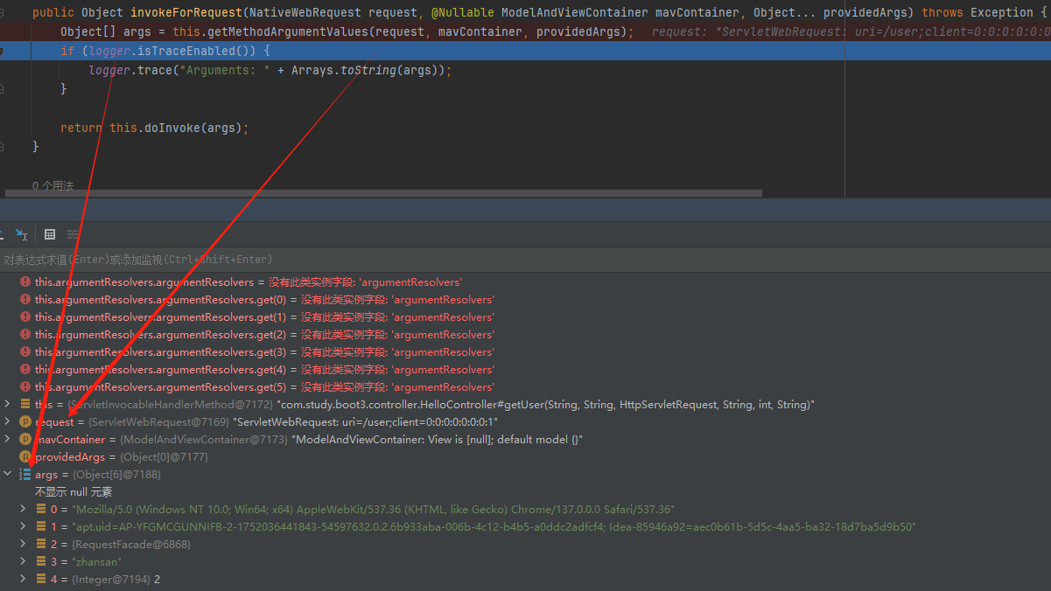Open the Evaluate Expression calculator icon
This screenshot has height=591, width=1051.
(x=50, y=234)
